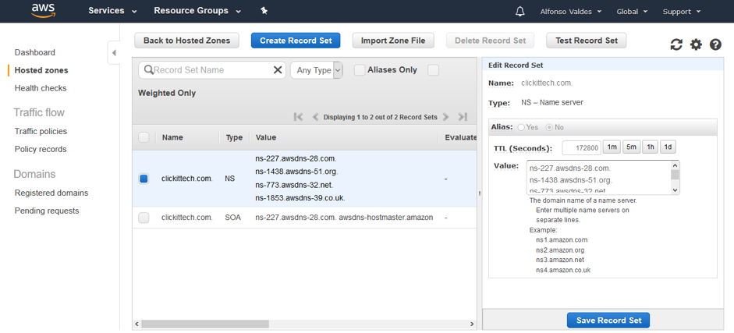Viewport: 734px width, 333px height.
Task: Open the Alfonso Valdes account dropdown
Action: coord(571,12)
